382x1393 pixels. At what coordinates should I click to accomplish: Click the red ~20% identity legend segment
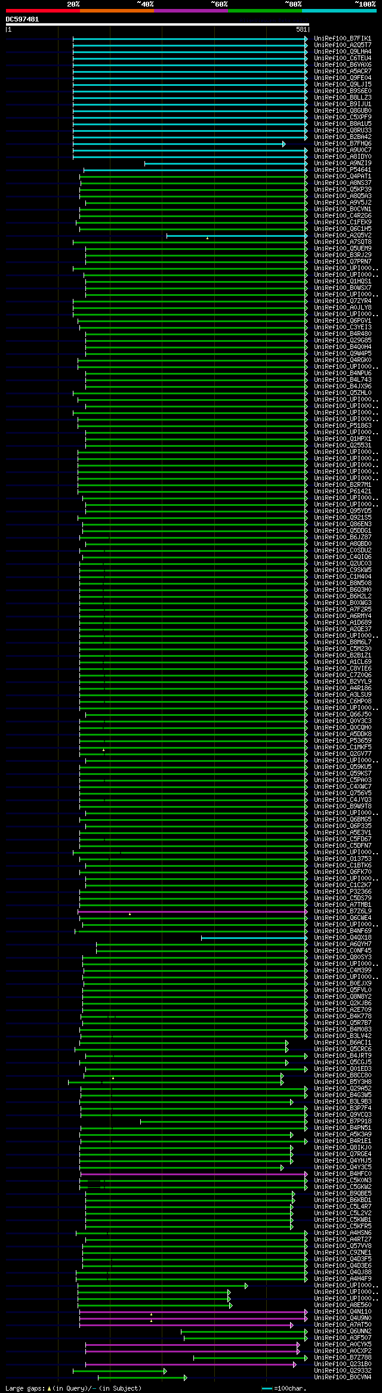(x=42, y=11)
